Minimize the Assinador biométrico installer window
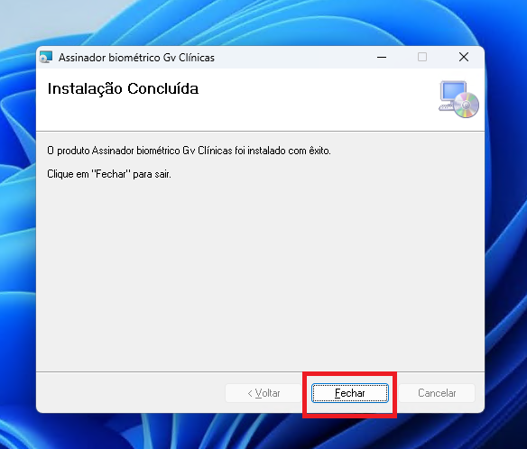The height and width of the screenshot is (449, 527). coord(382,57)
